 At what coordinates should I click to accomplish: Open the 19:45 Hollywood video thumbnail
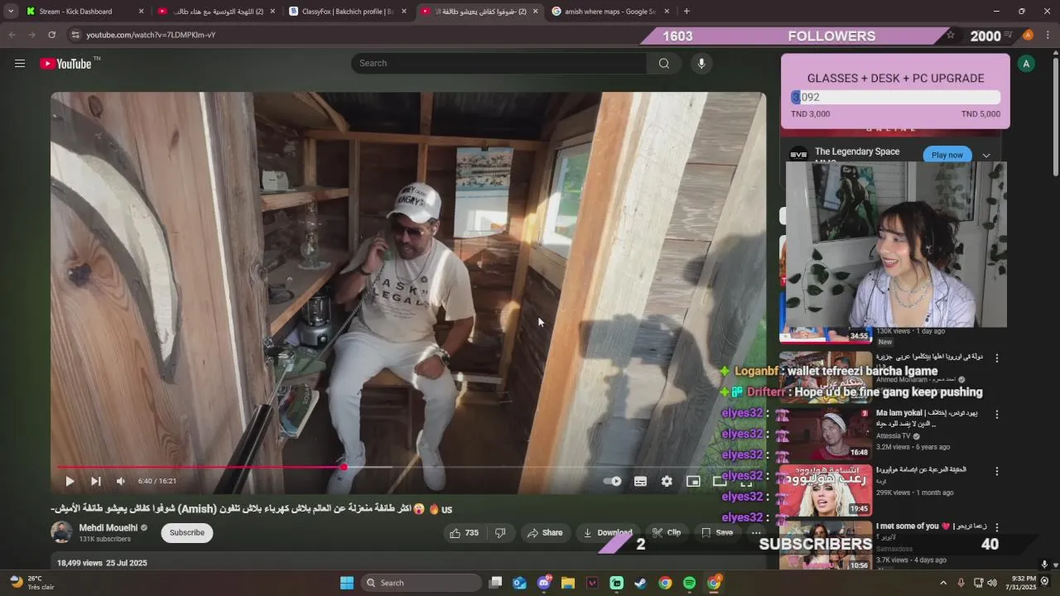pyautogui.click(x=826, y=490)
